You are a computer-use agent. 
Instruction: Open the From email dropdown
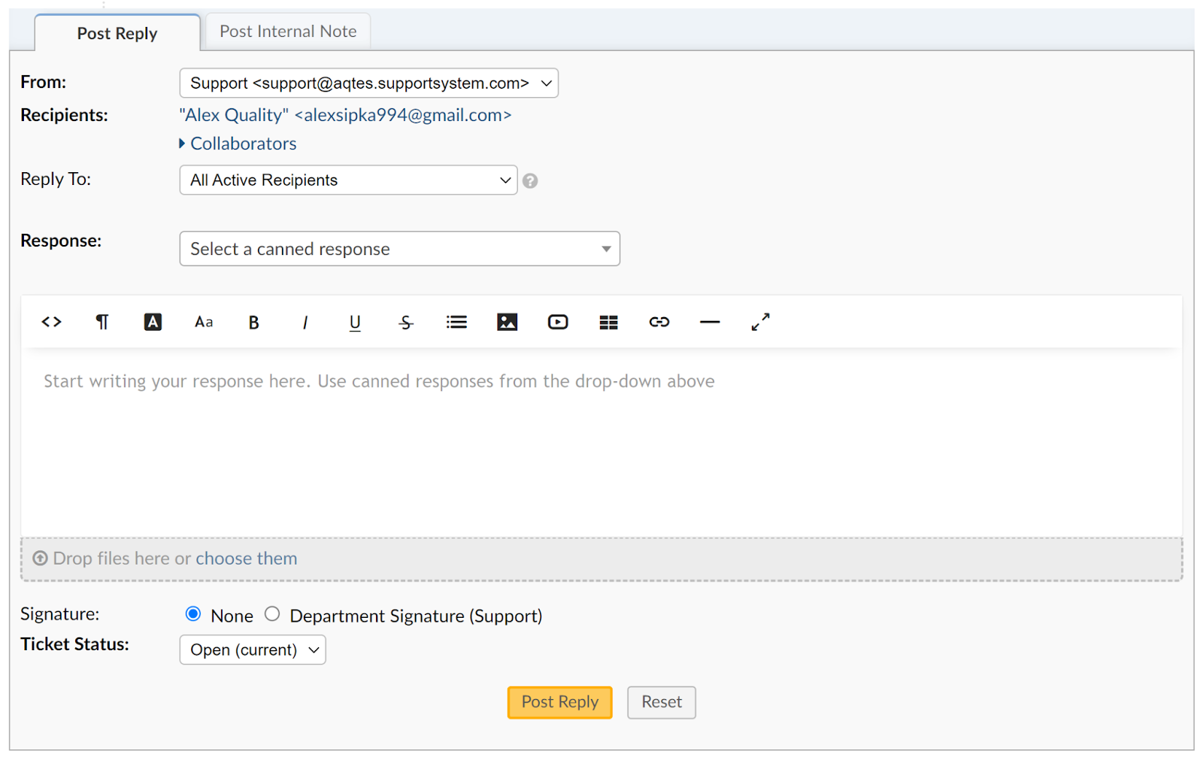coord(368,83)
